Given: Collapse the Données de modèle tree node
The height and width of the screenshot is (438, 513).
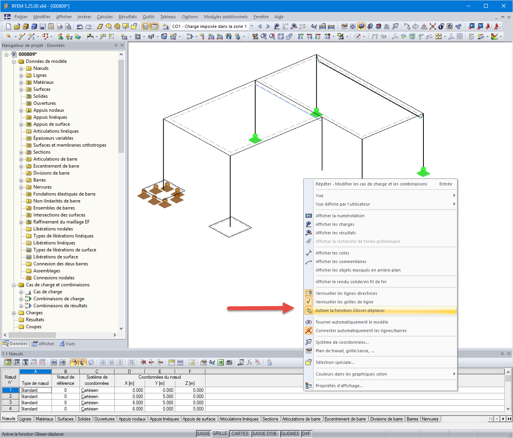Looking at the screenshot, I should point(14,61).
